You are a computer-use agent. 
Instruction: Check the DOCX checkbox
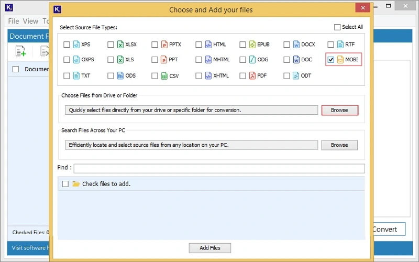point(286,45)
